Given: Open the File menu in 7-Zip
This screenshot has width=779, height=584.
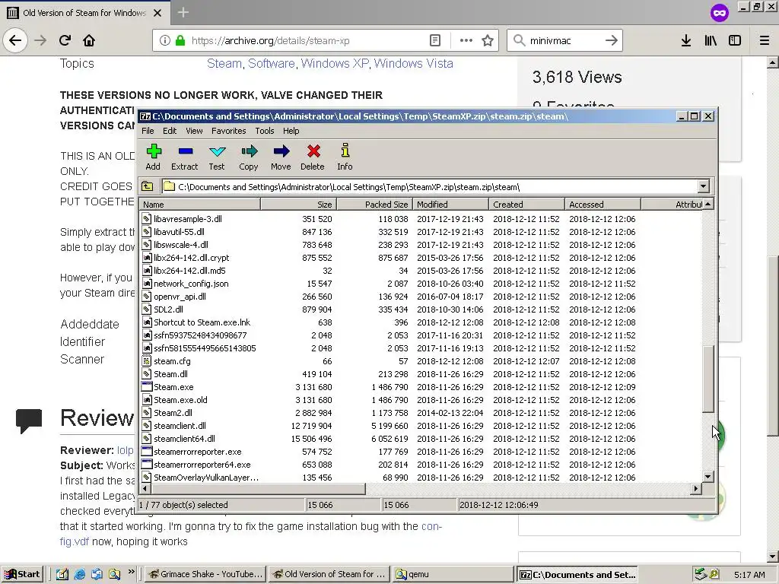Looking at the screenshot, I should (148, 131).
